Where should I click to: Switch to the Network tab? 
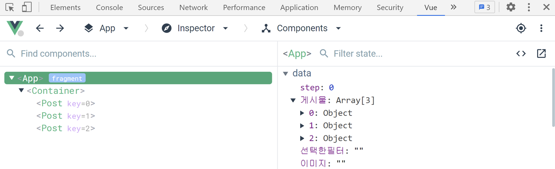[193, 8]
